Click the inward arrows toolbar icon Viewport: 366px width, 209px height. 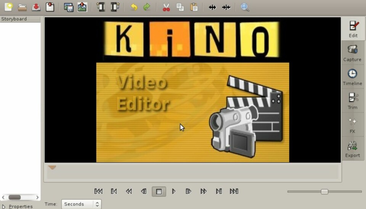click(226, 8)
